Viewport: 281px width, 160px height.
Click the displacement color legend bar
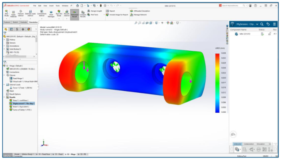(x=217, y=83)
